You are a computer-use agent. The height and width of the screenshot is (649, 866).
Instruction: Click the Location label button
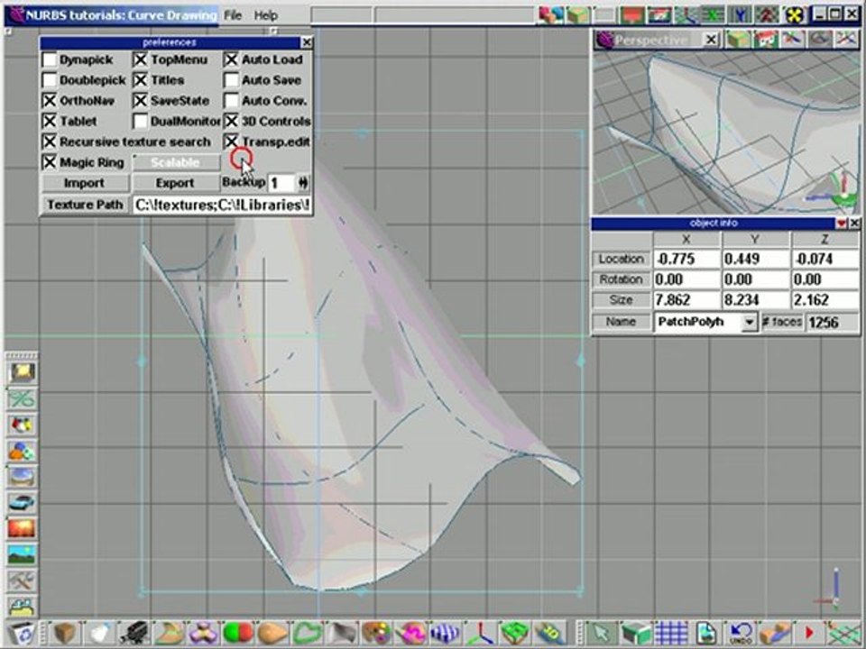pos(622,259)
